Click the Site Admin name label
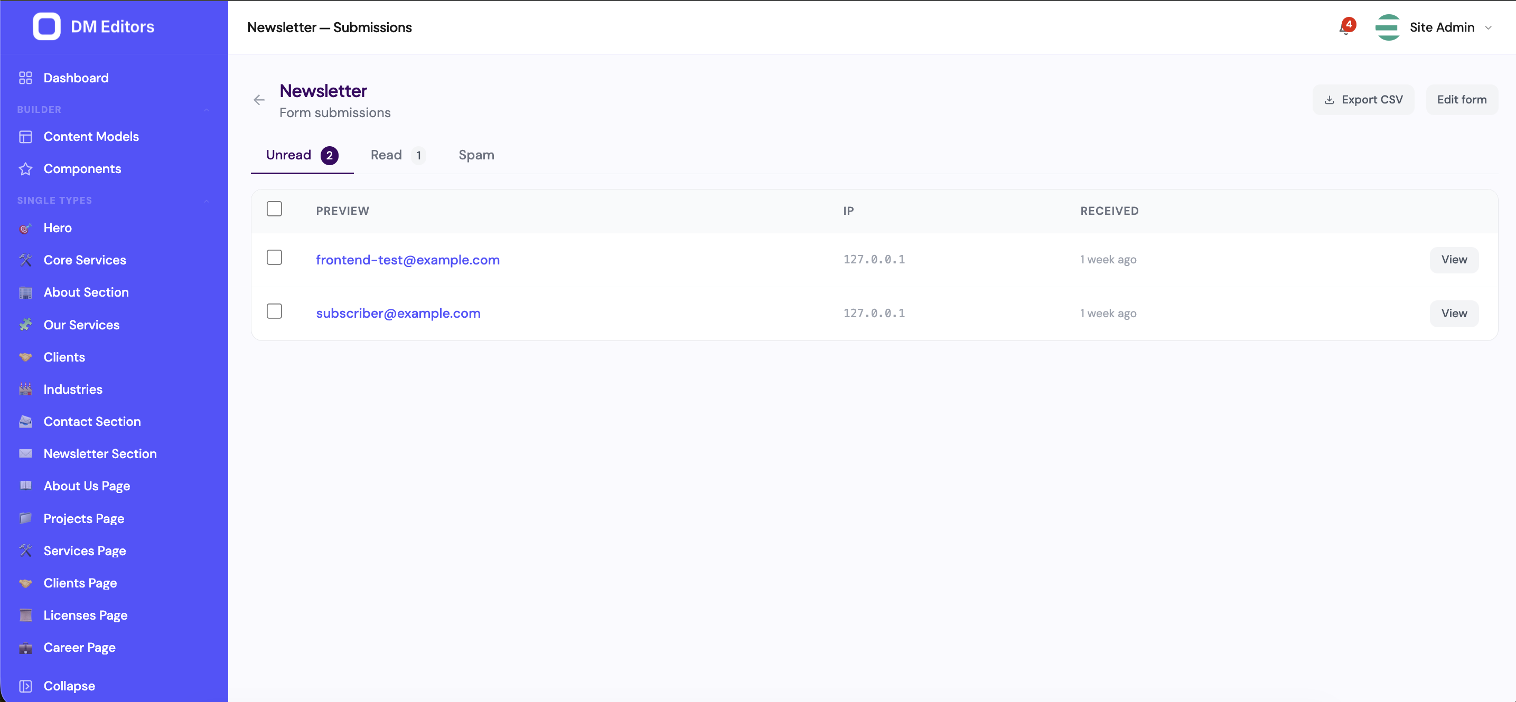Screen dimensions: 1516x702 pos(1442,27)
